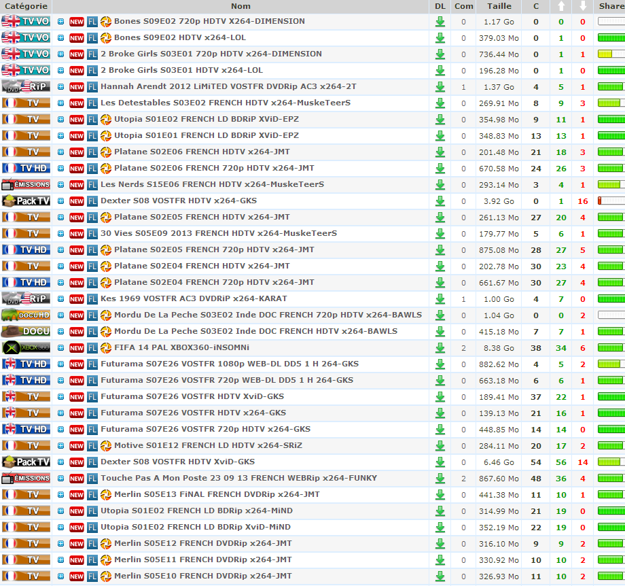Expand details of 30 Vies S05E09 row
The height and width of the screenshot is (586, 625).
coord(60,234)
